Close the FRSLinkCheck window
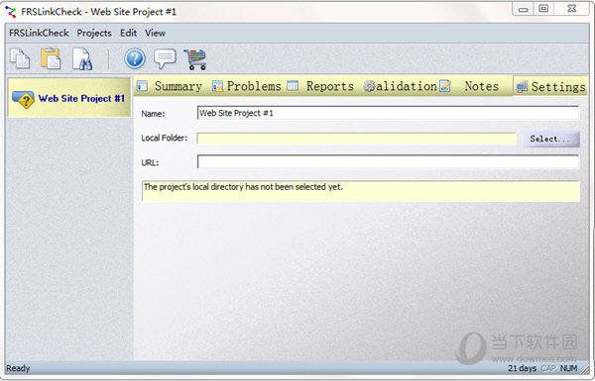This screenshot has height=381, width=595. click(x=572, y=9)
